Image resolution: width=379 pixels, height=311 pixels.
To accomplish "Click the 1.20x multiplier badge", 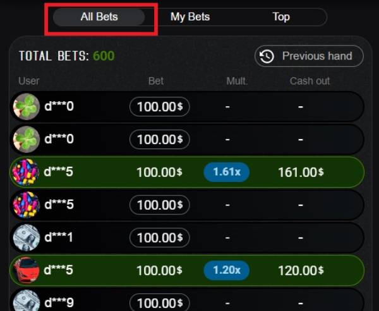I will click(227, 271).
